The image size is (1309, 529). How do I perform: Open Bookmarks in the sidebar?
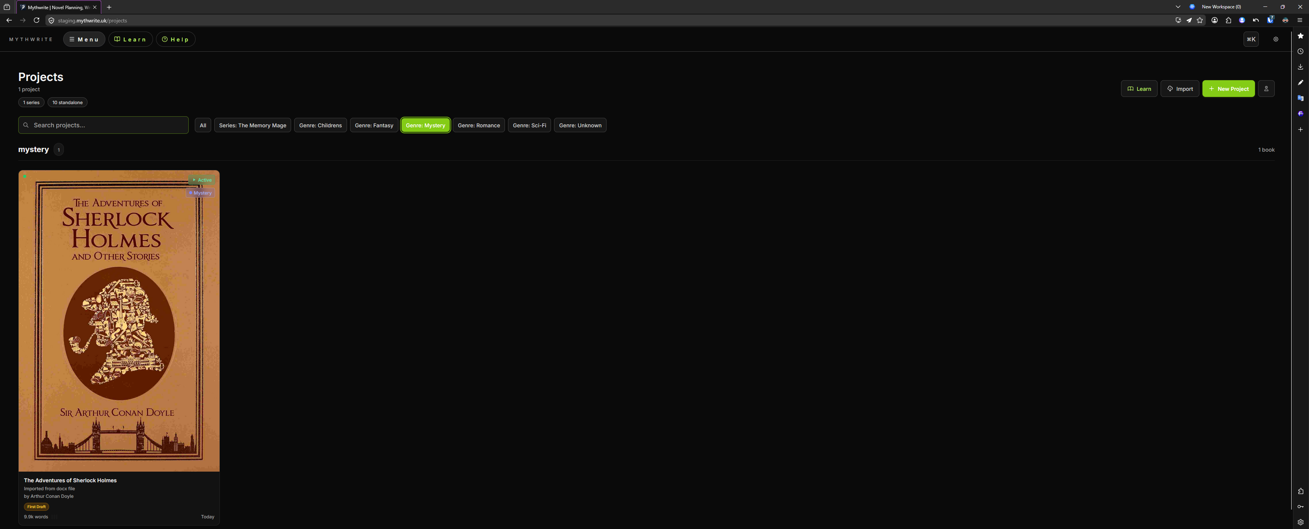click(1300, 36)
